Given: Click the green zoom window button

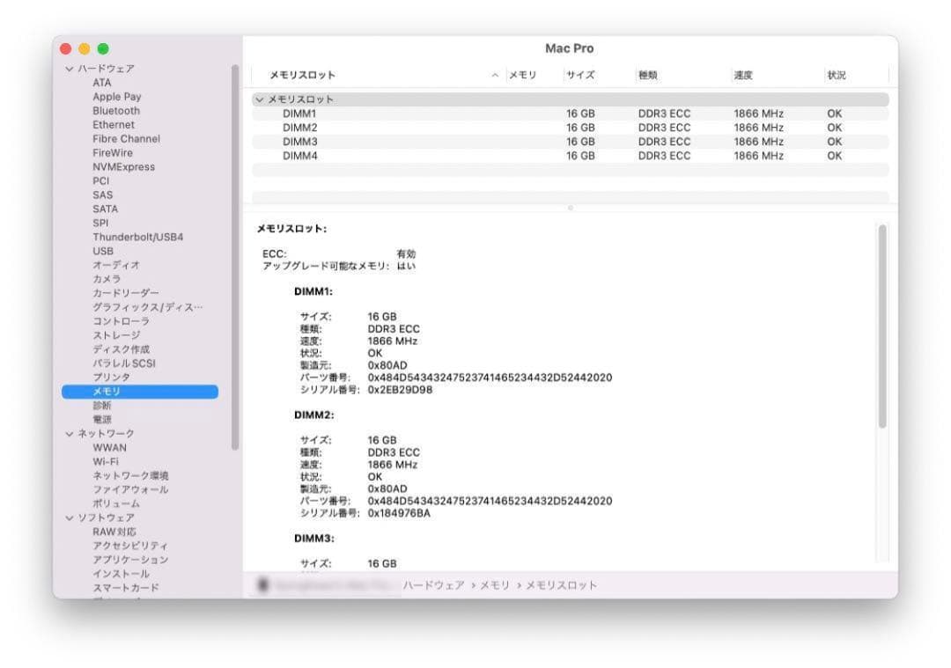Looking at the screenshot, I should [x=103, y=48].
